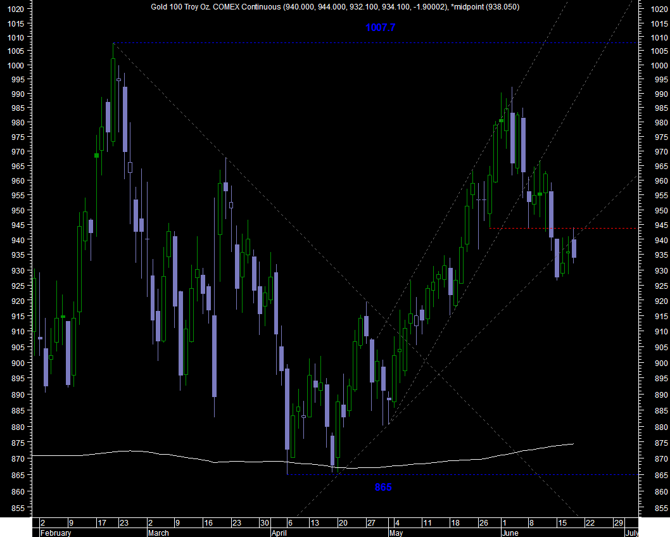
Task: Click the chart title 'Gold 100 Troy Oz. COMEX Continuous'
Action: 216,7
